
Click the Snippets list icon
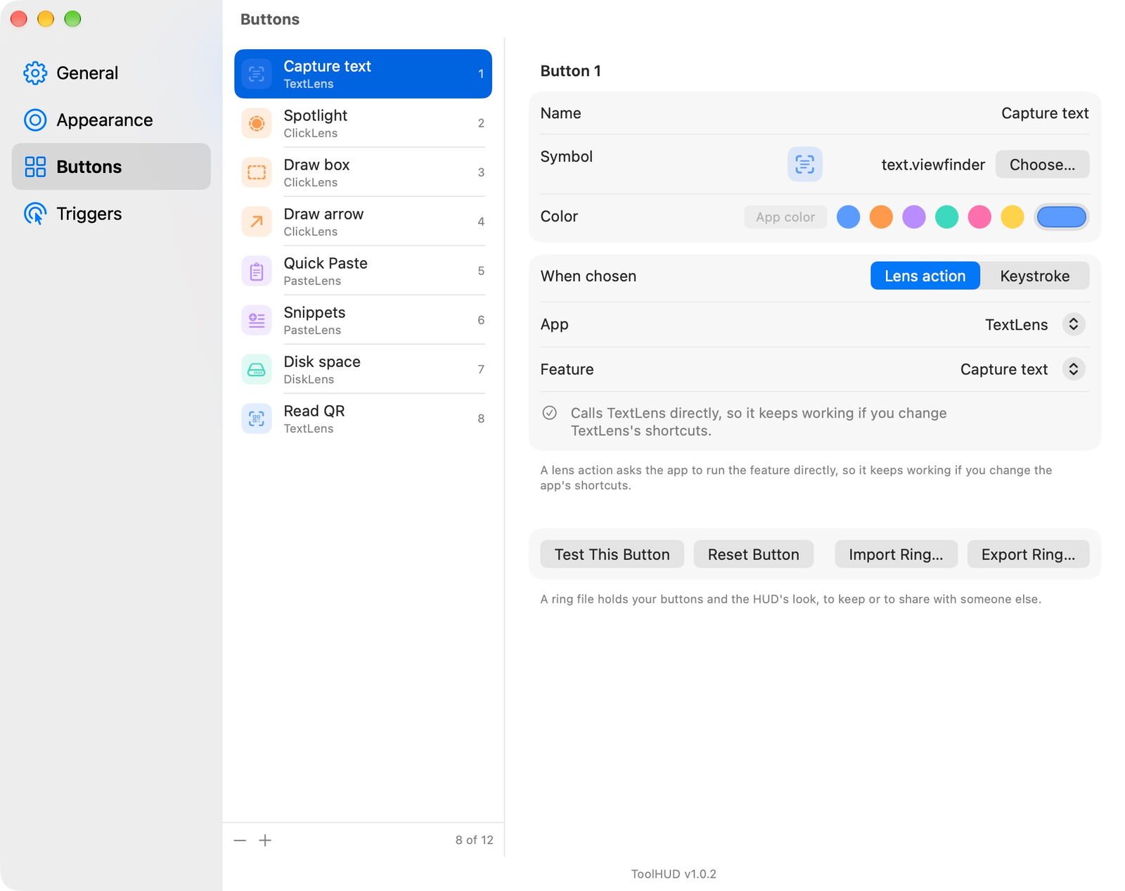257,320
